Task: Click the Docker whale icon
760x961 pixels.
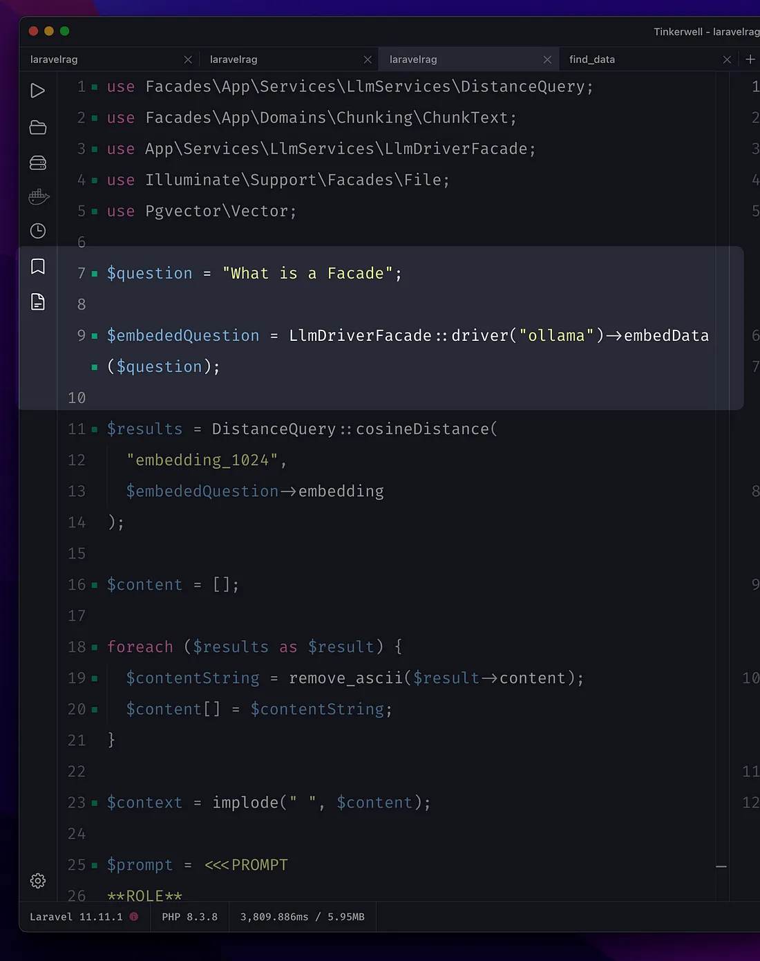Action: pyautogui.click(x=39, y=197)
